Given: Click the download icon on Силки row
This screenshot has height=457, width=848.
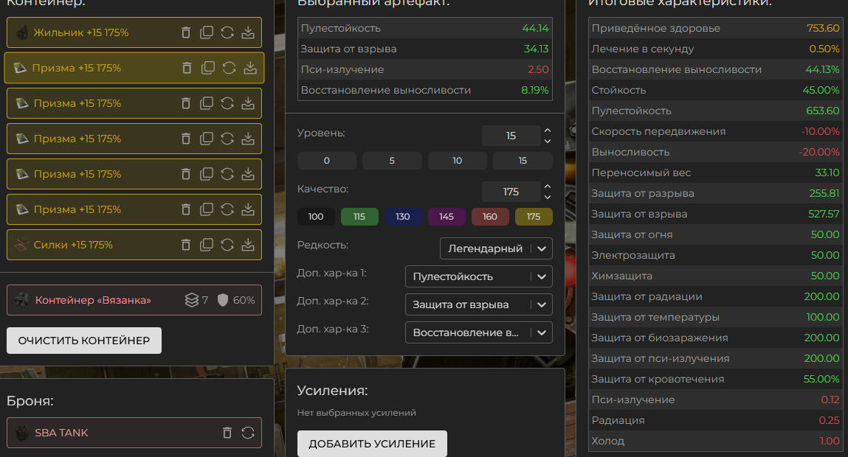Looking at the screenshot, I should [248, 245].
